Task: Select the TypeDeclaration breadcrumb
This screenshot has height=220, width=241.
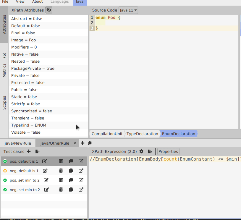Action: pos(142,134)
